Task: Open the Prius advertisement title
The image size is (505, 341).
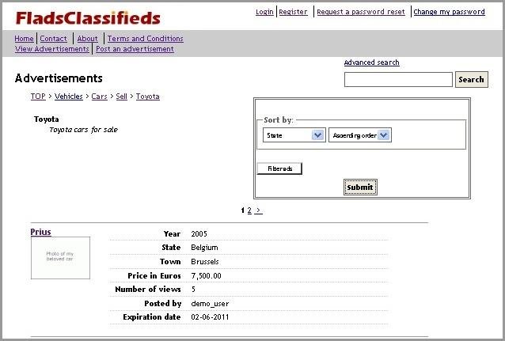Action: tap(40, 232)
